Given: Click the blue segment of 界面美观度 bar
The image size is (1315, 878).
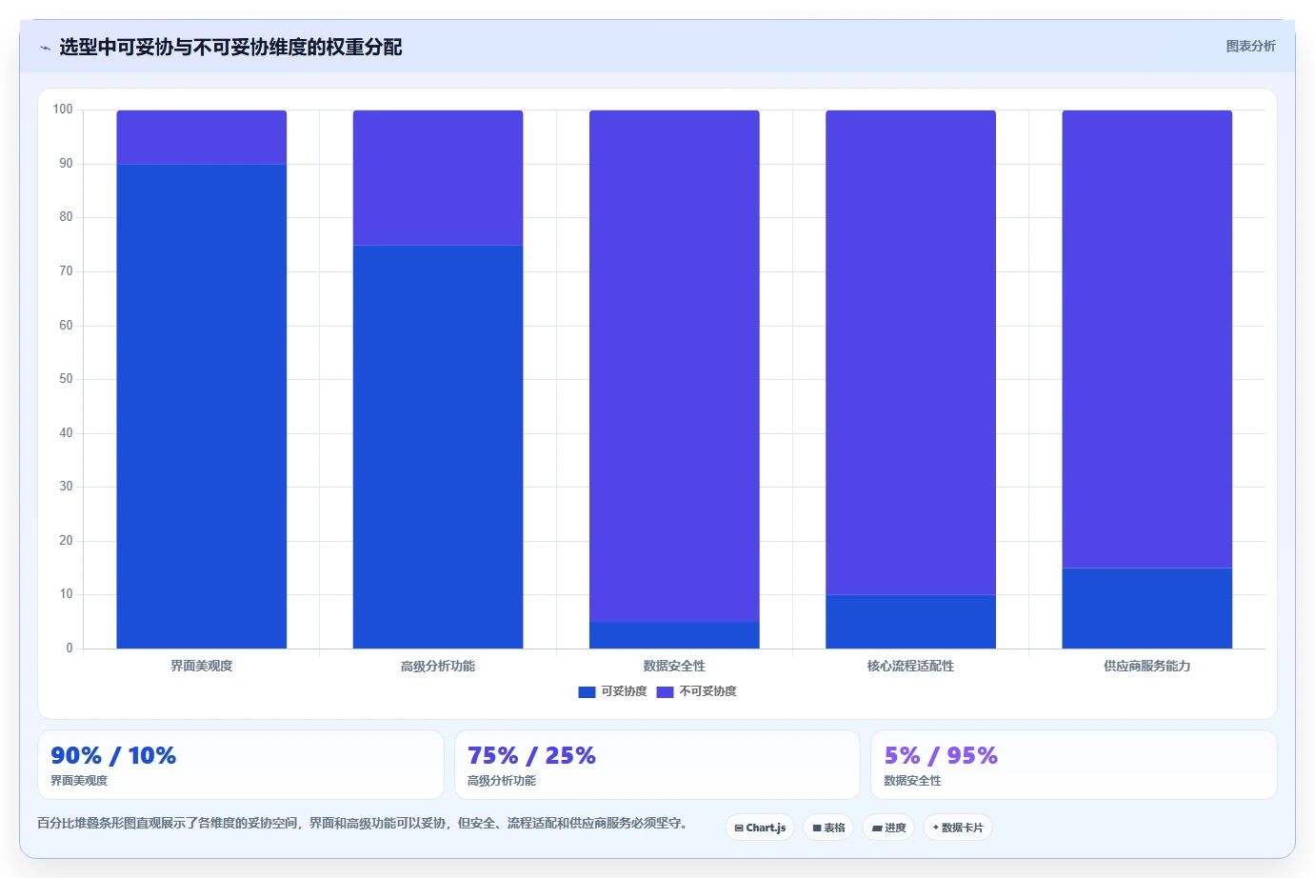Looking at the screenshot, I should tap(202, 407).
